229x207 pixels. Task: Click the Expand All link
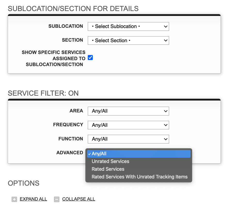point(34,199)
